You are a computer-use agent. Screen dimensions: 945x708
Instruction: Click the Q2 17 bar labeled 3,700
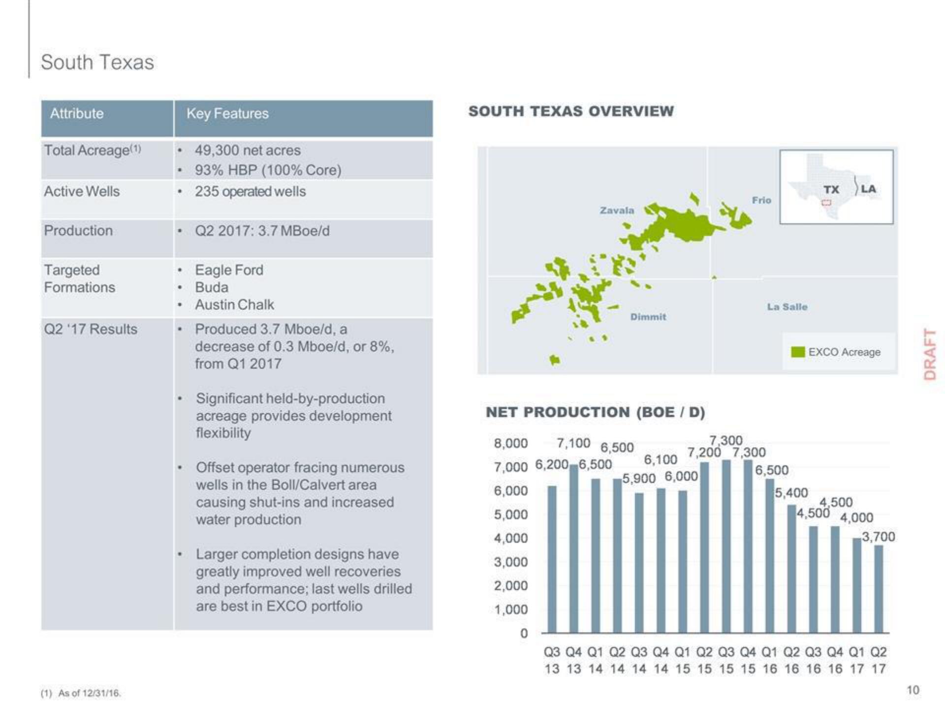[x=879, y=589]
